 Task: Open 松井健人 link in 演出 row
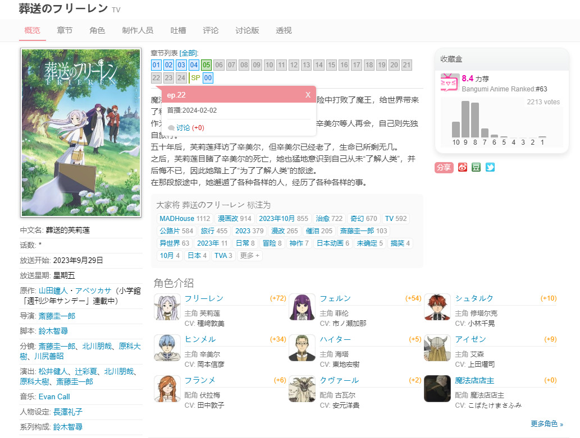tap(53, 371)
